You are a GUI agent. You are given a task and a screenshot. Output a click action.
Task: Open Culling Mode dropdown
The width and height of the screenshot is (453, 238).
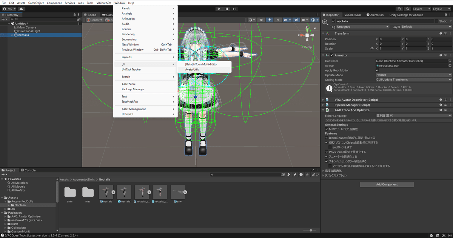click(414, 80)
